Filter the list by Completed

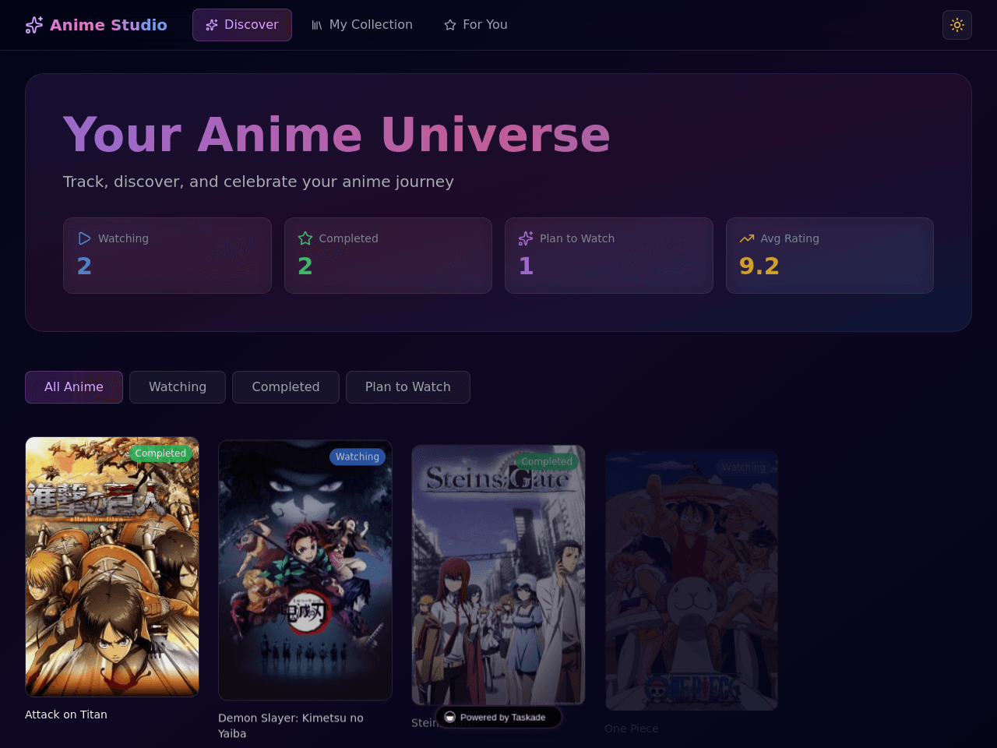coord(286,387)
